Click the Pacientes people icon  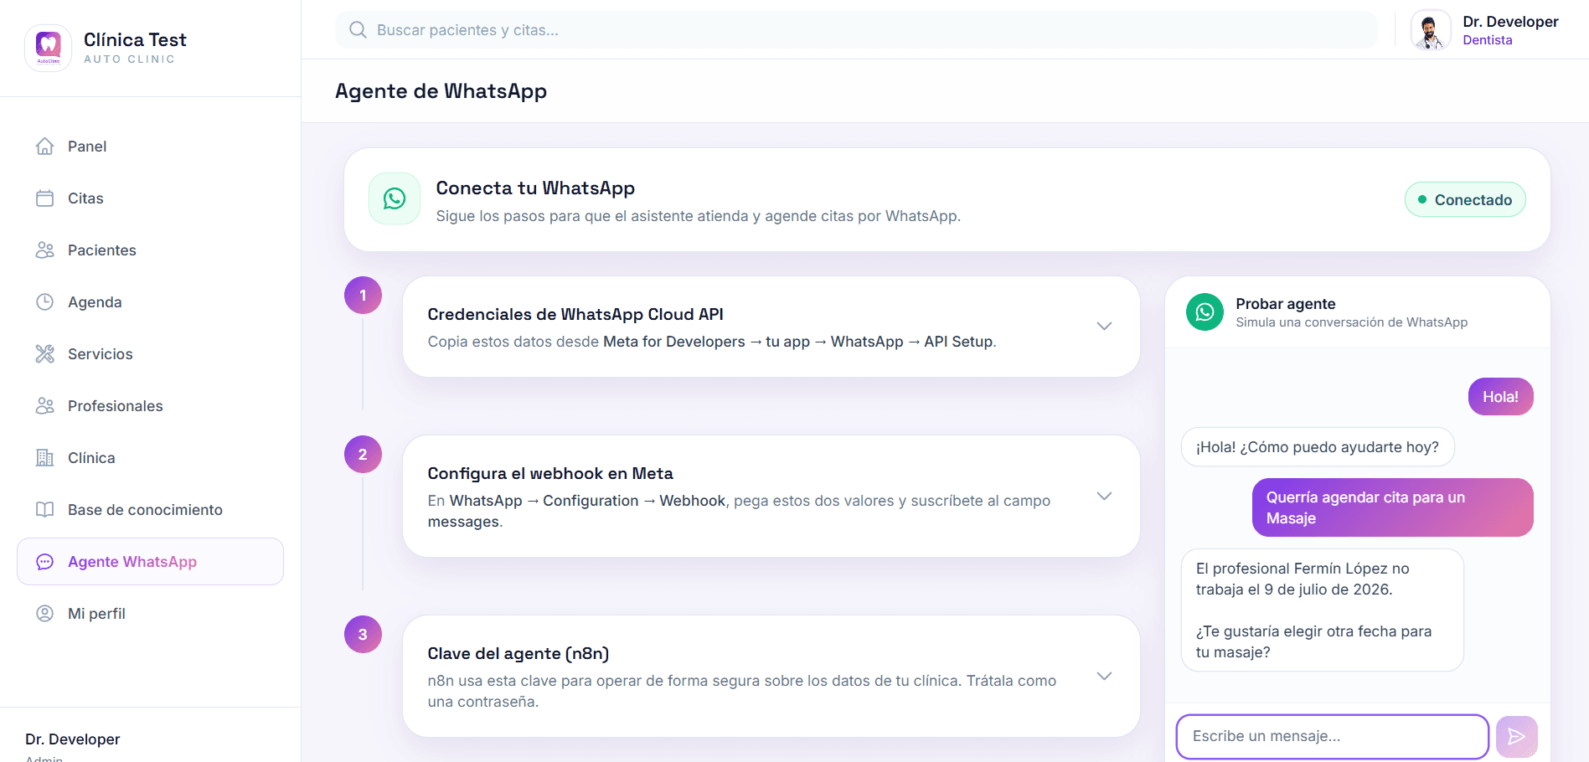click(x=45, y=250)
